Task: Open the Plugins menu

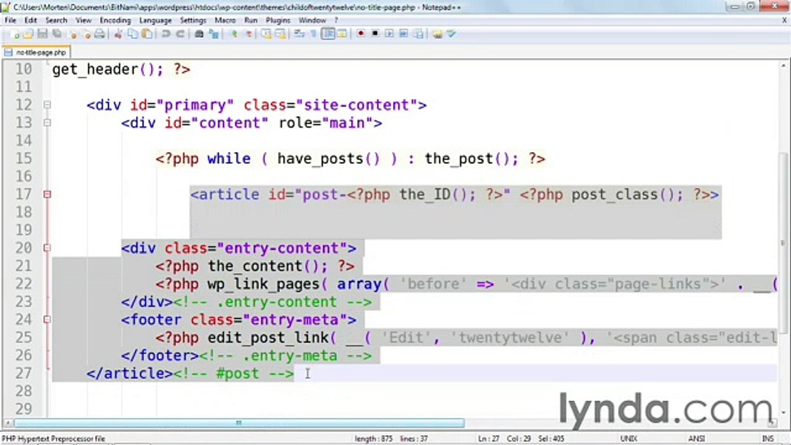Action: 278,20
